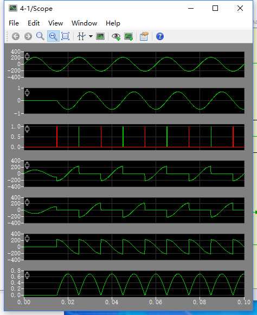Open the File menu
257x315 pixels.
point(14,23)
